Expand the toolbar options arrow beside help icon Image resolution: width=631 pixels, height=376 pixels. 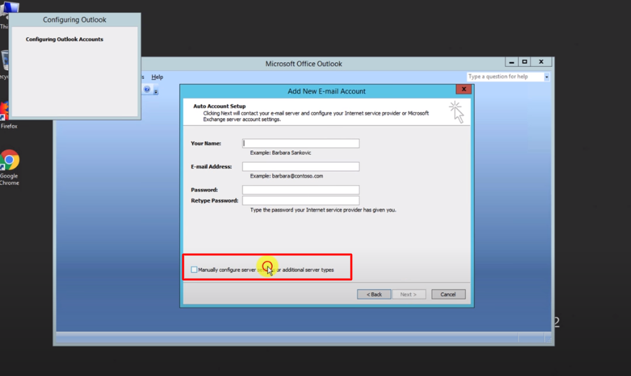point(156,92)
